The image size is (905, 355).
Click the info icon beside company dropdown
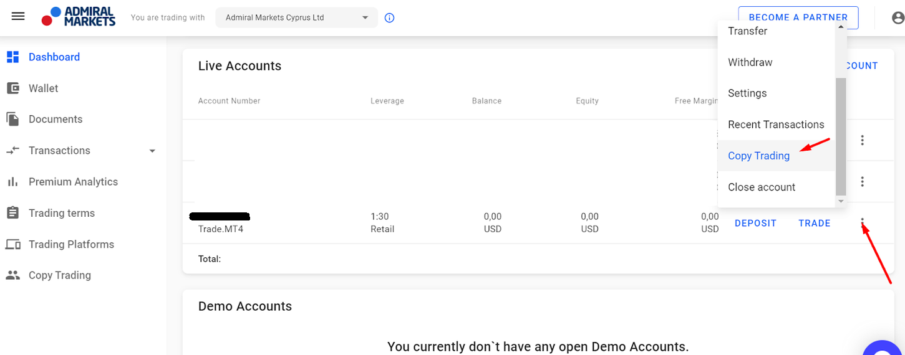point(390,17)
